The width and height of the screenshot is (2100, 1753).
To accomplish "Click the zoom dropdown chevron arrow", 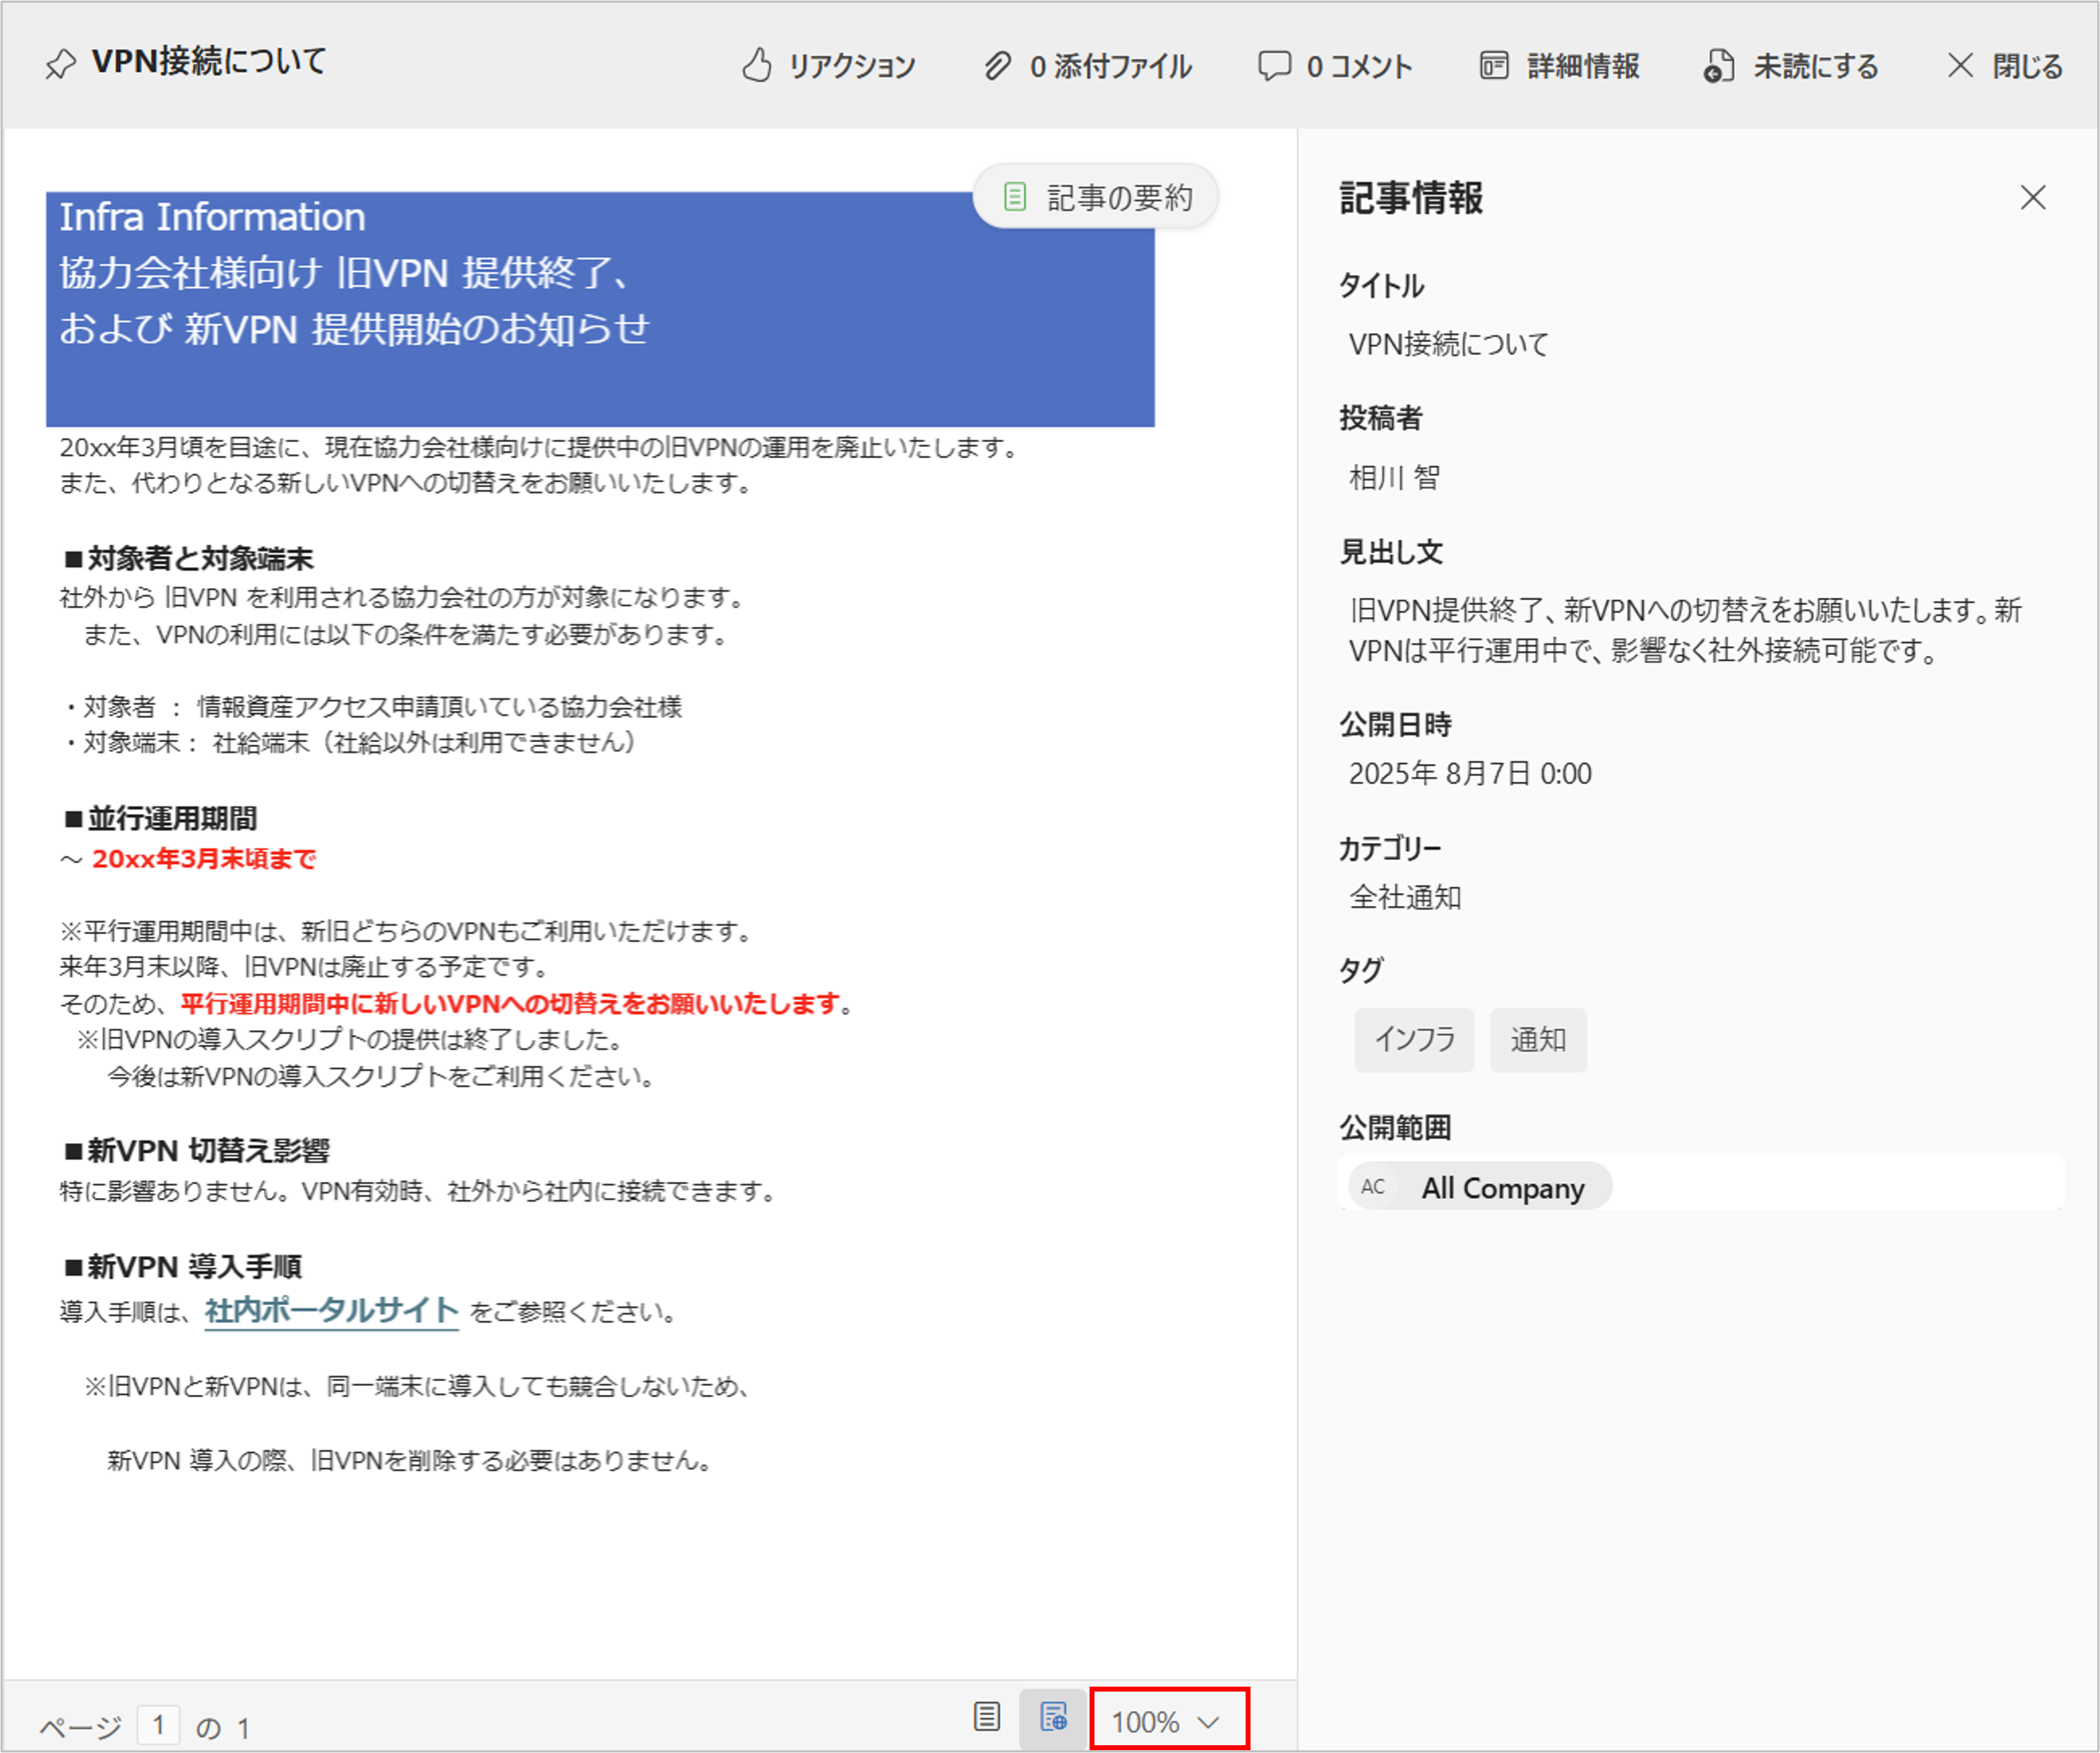I will (1208, 1722).
